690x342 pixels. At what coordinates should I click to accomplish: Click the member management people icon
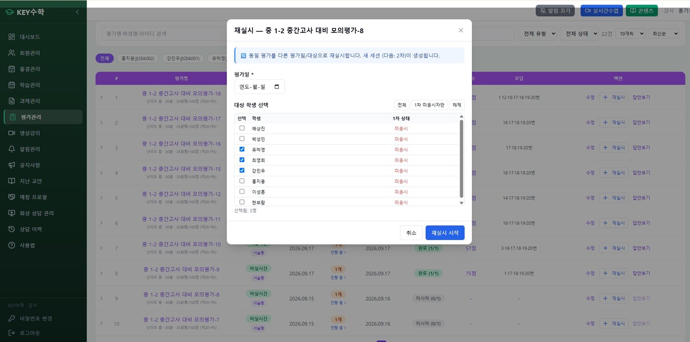[12, 53]
